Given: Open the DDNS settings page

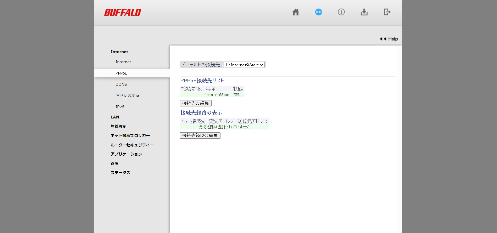Looking at the screenshot, I should point(121,84).
